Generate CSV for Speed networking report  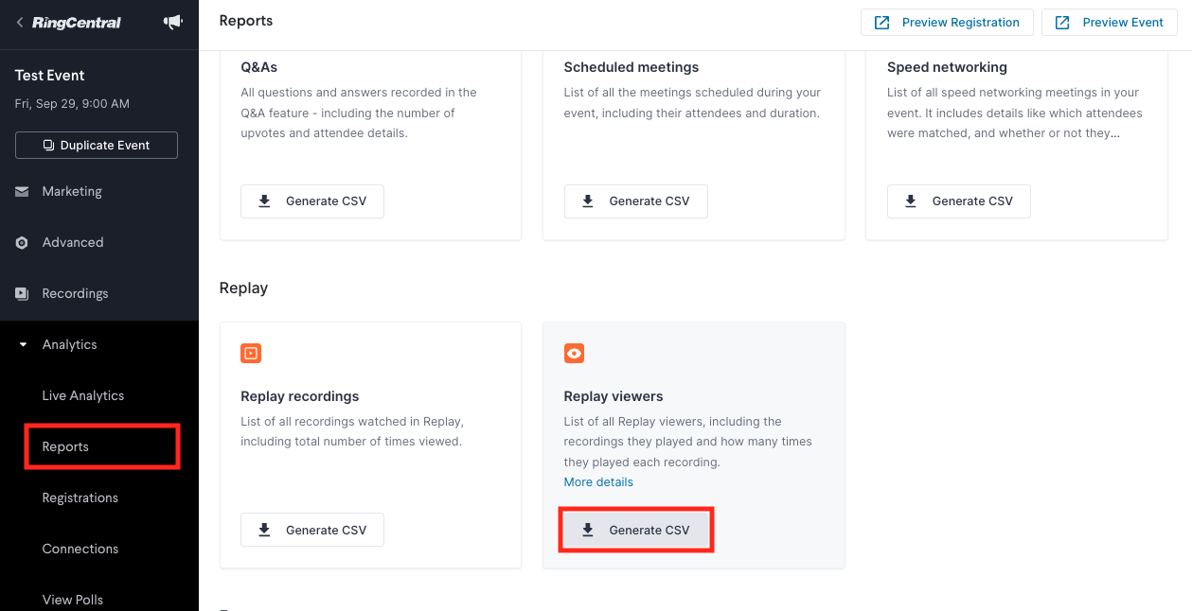pos(959,201)
